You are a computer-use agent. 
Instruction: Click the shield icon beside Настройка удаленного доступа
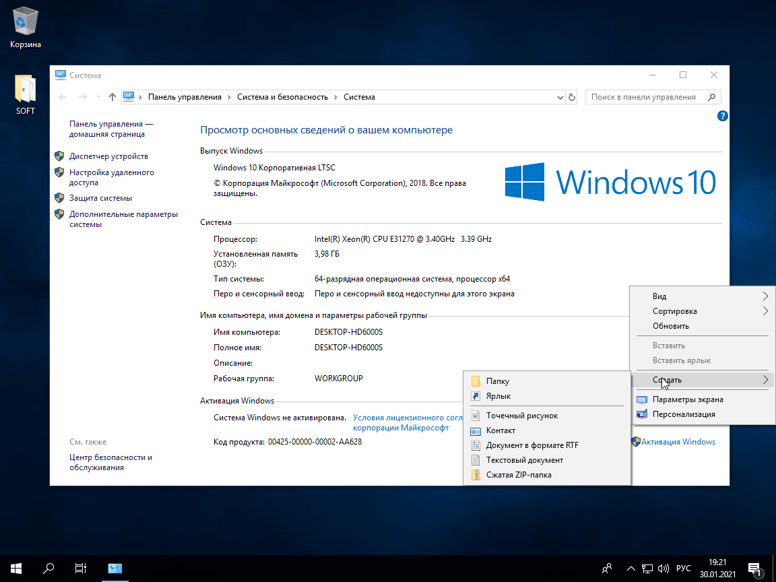pos(59,172)
